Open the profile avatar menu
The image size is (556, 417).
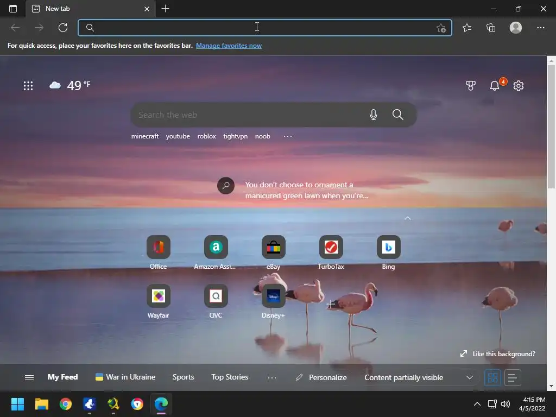click(516, 28)
